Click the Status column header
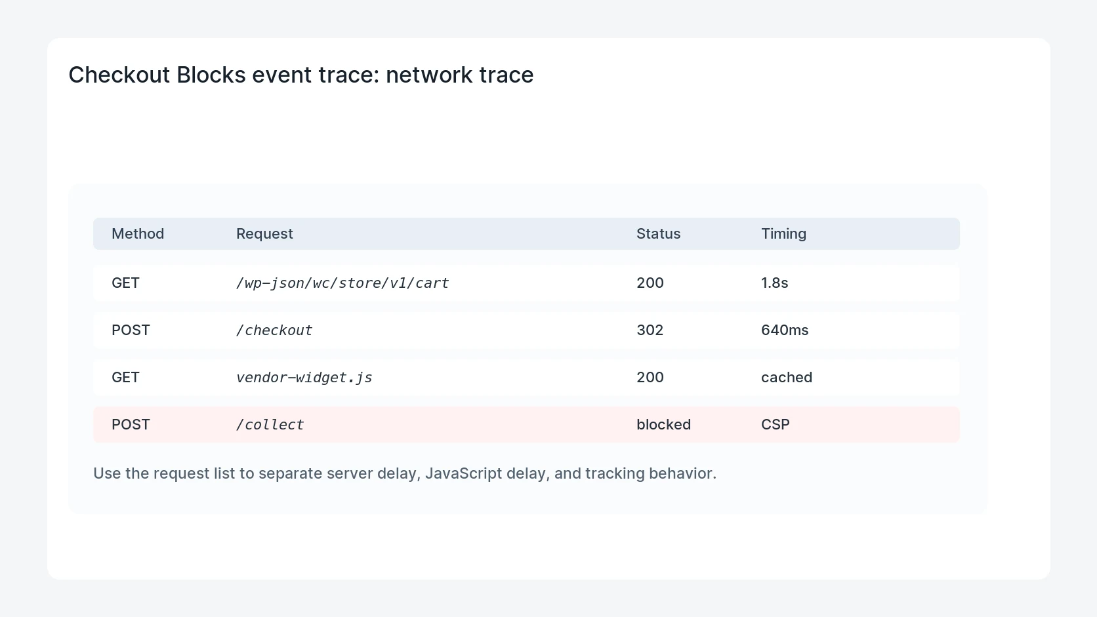This screenshot has width=1097, height=617. pos(658,233)
